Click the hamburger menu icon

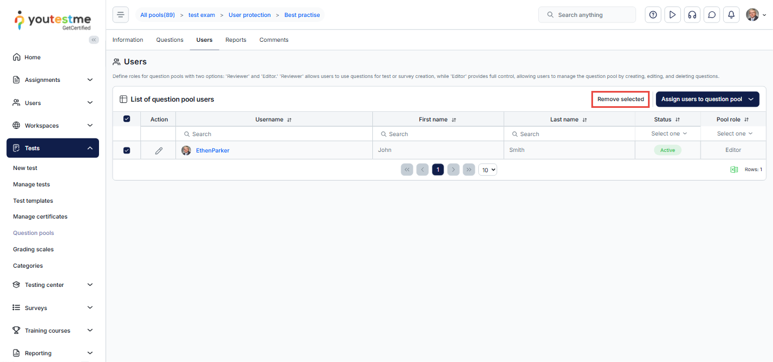(x=121, y=15)
